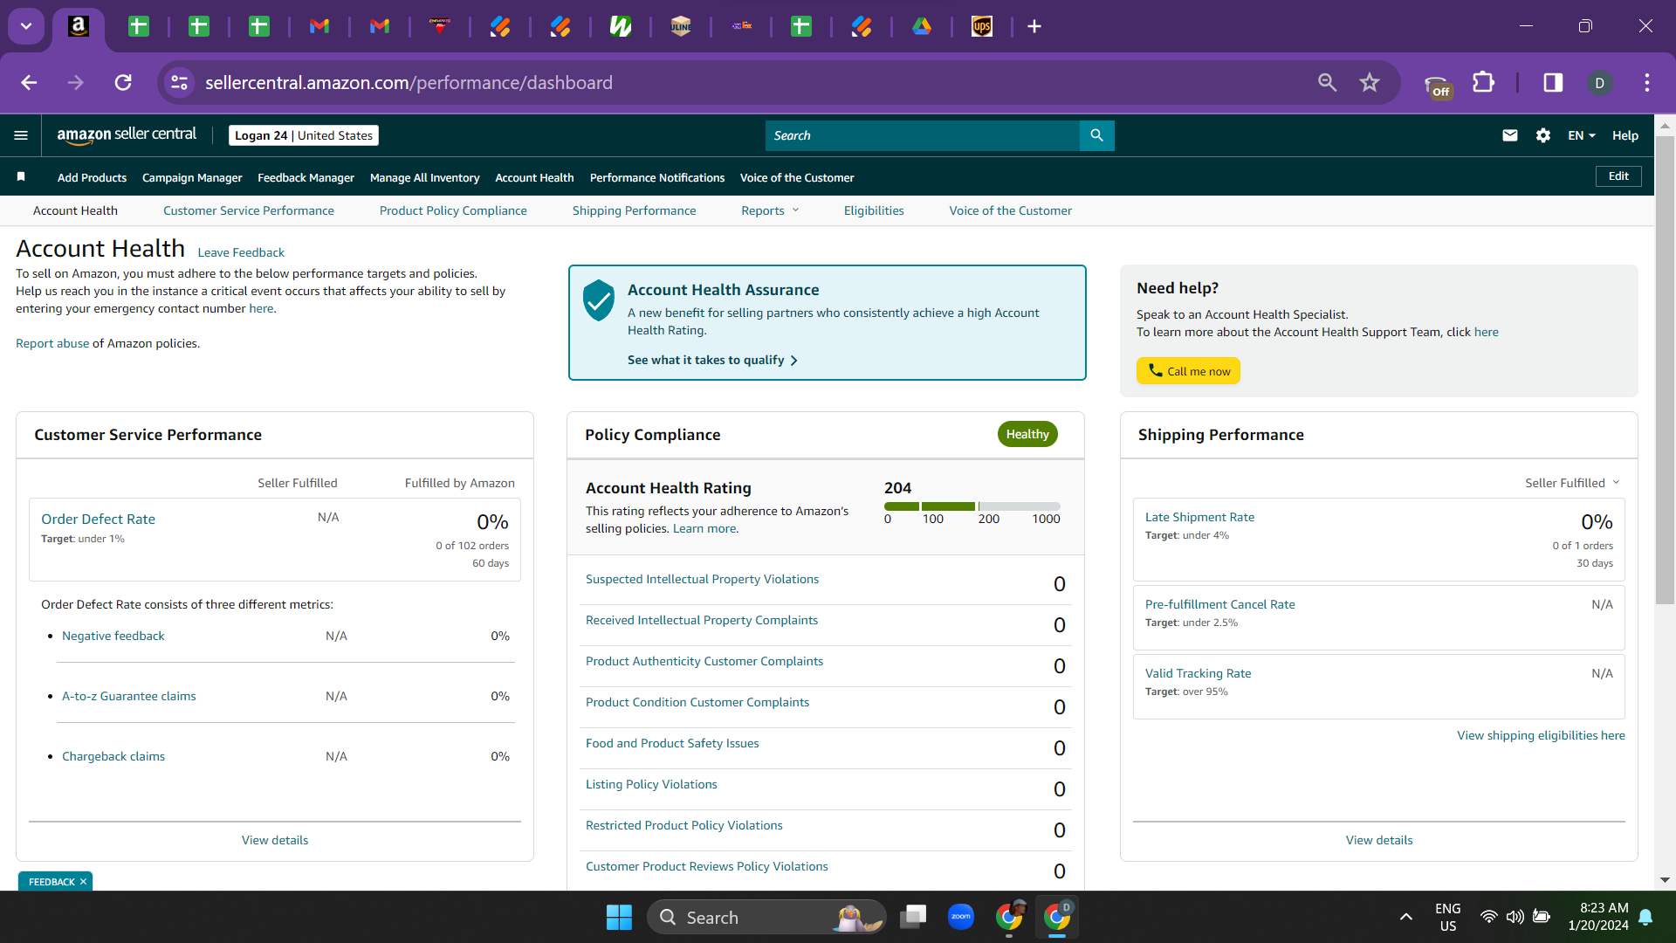
Task: Open the Negative feedback link
Action: coord(113,636)
